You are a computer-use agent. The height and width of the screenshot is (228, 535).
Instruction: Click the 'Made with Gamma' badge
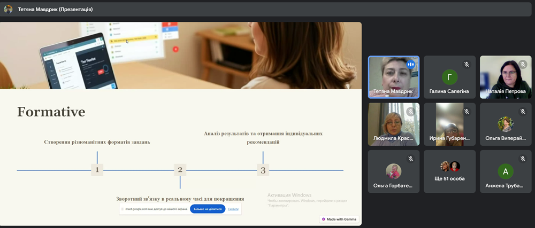[339, 219]
